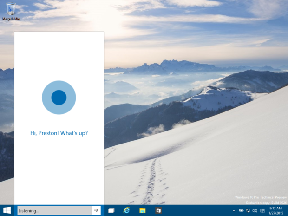The image size is (288, 216).
Task: Open the clock showing 9:12 AM
Action: (276, 211)
